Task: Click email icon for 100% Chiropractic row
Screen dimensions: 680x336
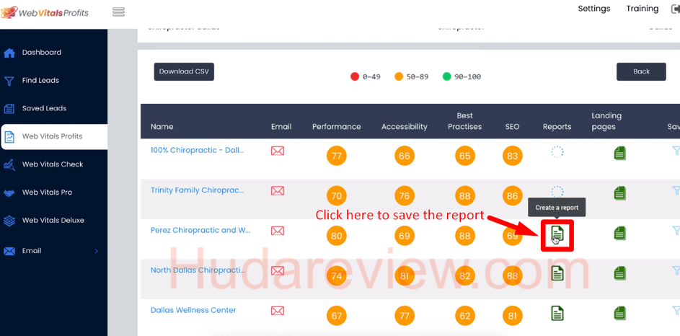Action: click(x=278, y=151)
